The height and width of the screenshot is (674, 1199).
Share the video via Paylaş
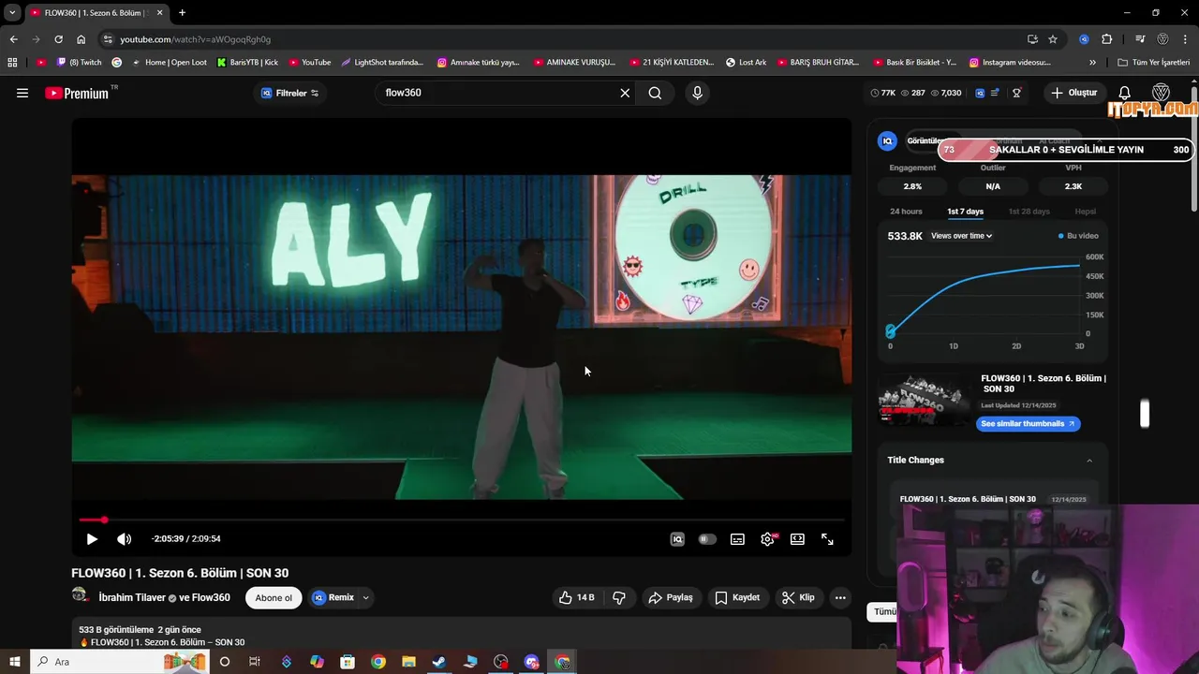point(671,597)
